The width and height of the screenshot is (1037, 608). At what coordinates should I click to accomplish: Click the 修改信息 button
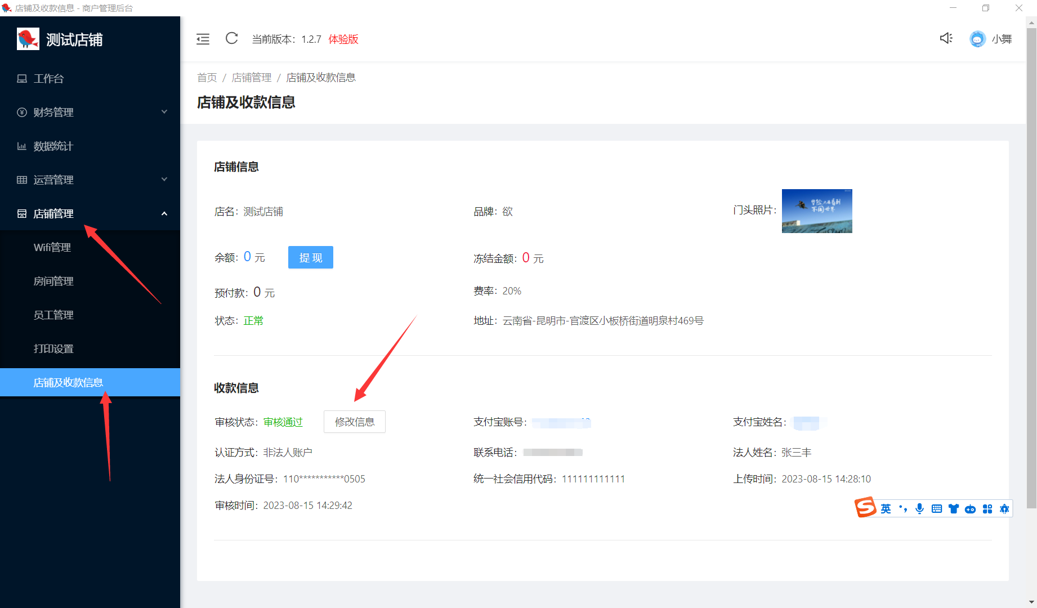coord(354,422)
